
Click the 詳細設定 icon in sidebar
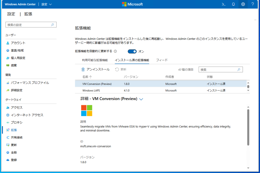(8, 90)
